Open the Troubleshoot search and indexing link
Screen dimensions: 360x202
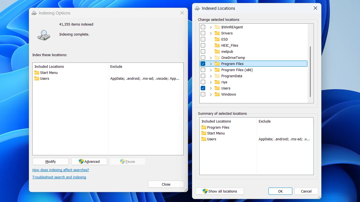click(x=59, y=177)
